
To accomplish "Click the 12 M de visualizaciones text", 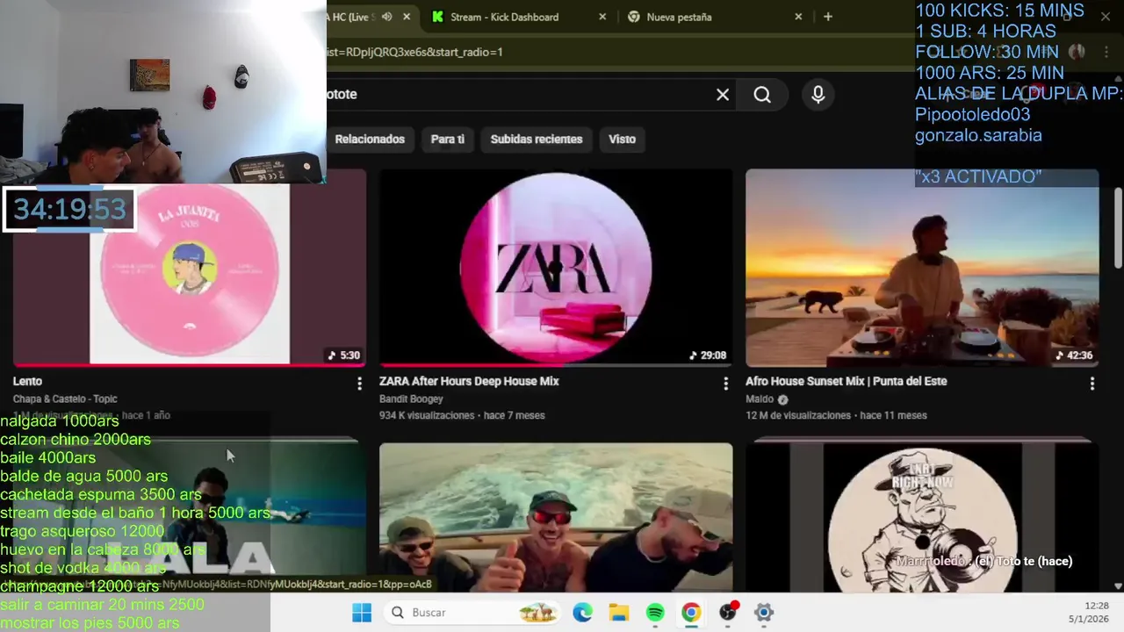I will pyautogui.click(x=798, y=415).
